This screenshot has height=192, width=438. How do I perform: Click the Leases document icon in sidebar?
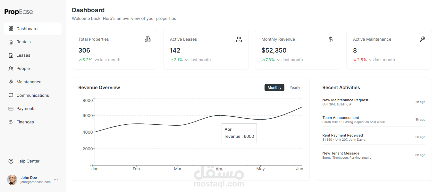click(x=11, y=55)
